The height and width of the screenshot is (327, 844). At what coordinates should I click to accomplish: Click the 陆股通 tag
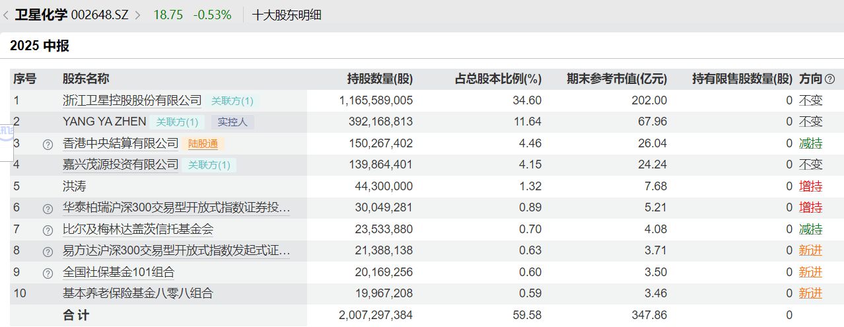pyautogui.click(x=202, y=144)
